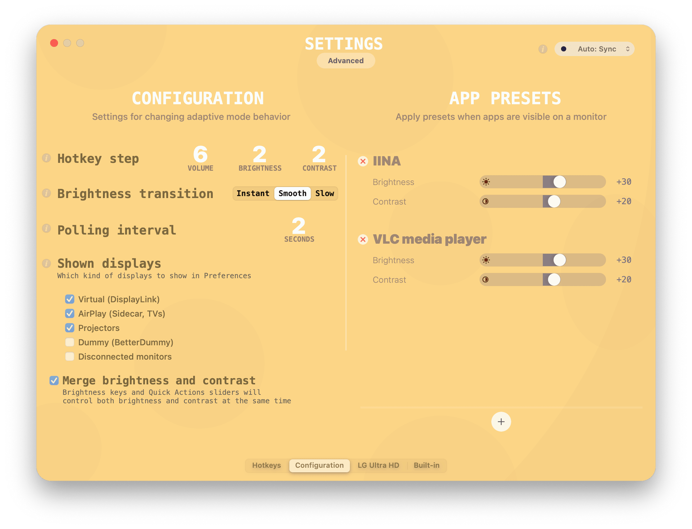This screenshot has height=529, width=692.
Task: Open the LG Ultra HD tab
Action: [378, 465]
